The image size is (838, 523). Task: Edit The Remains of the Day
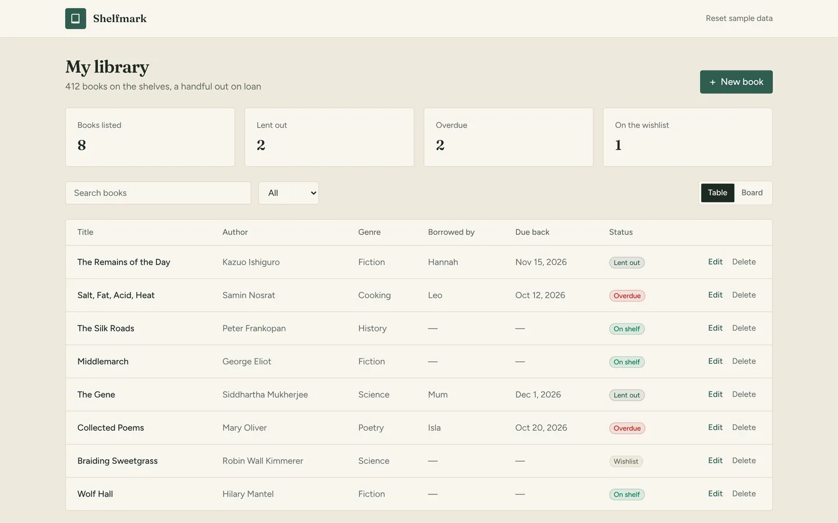(715, 262)
